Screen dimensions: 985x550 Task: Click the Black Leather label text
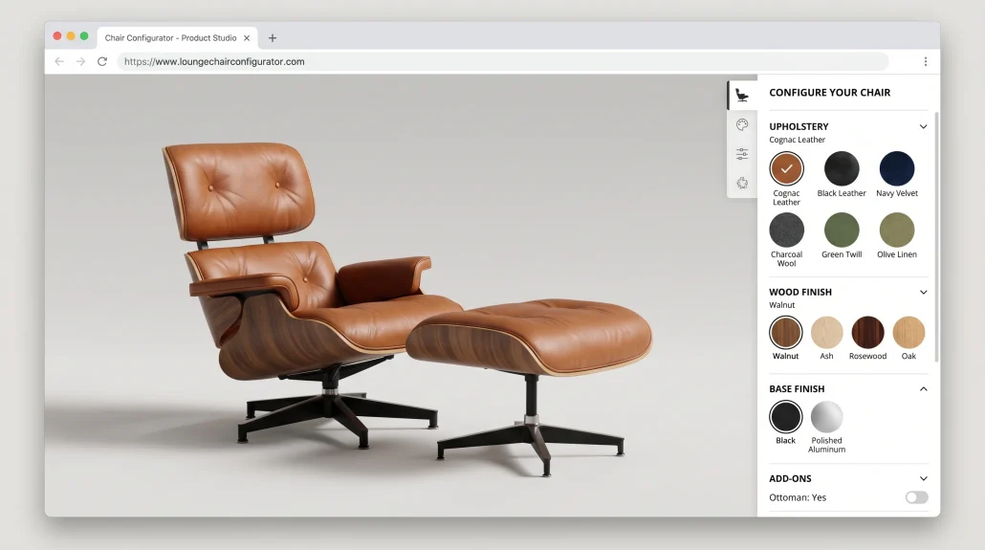click(842, 193)
